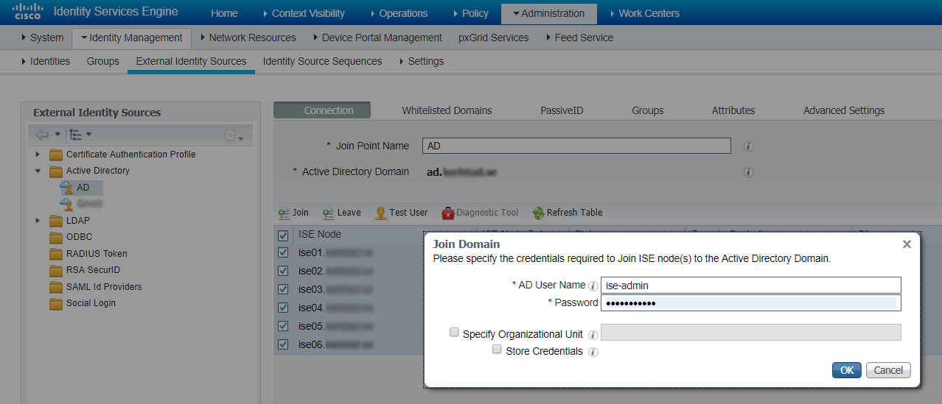Click the info icon next to Active Directory Domain
Screen dimensions: 942x404
coord(749,172)
